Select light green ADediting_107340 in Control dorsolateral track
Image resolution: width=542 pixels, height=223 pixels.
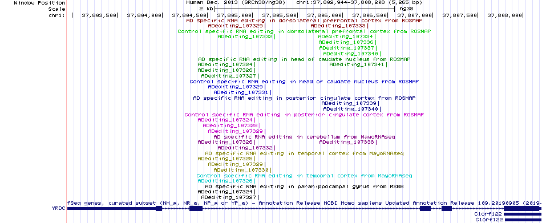click(352, 54)
